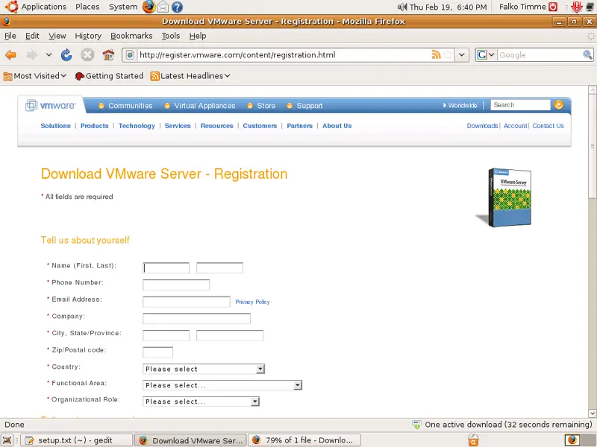Click the Company input field
Screen dimensions: 597x447
pos(196,319)
